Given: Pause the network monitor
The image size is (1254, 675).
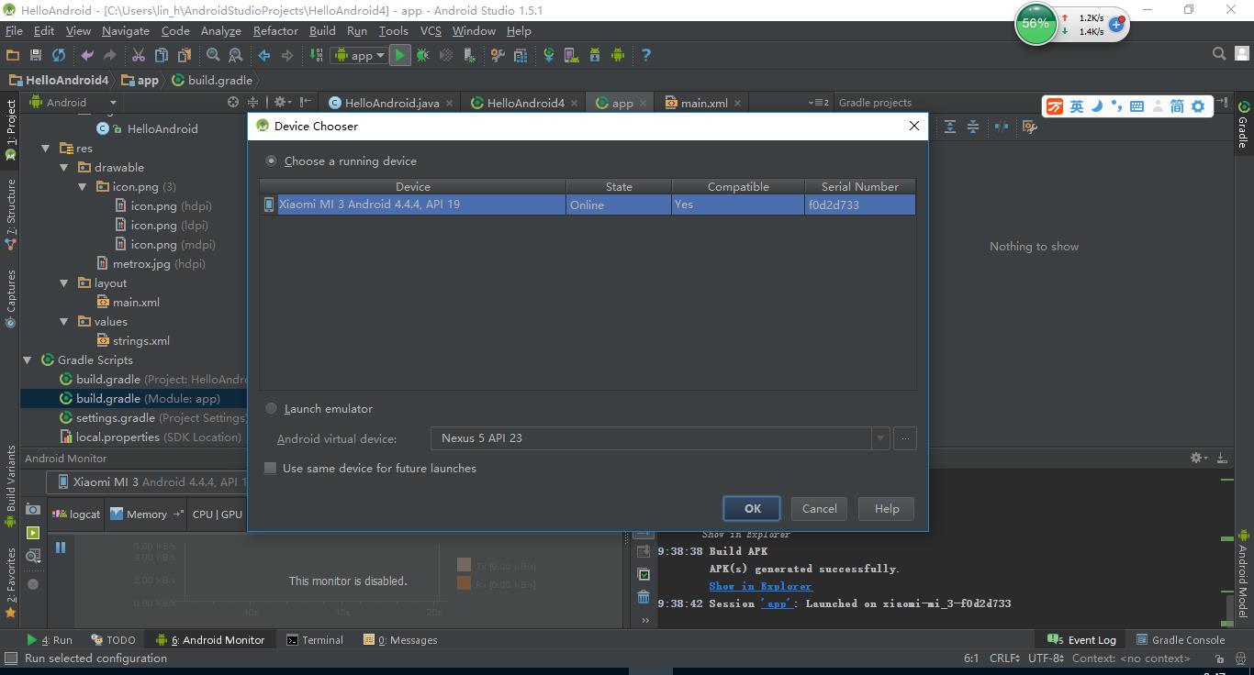Looking at the screenshot, I should coord(61,548).
